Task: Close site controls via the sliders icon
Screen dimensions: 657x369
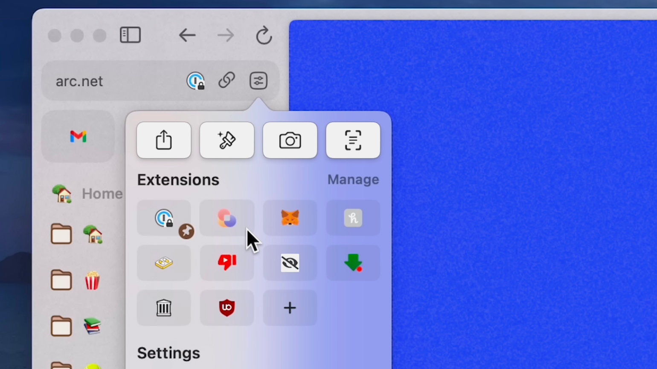Action: [258, 81]
